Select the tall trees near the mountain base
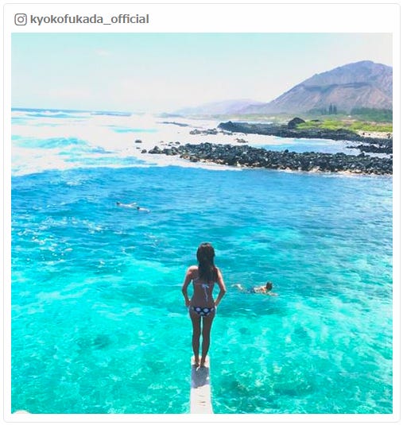 [332, 108]
